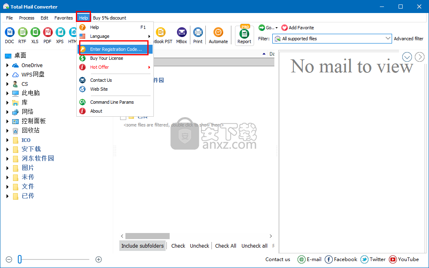Open the Twitter link
Screen dimensions: 429x268
click(x=373, y=259)
